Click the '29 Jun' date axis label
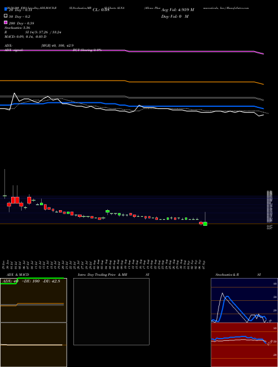The height and width of the screenshot is (367, 278). pyautogui.click(x=3, y=265)
